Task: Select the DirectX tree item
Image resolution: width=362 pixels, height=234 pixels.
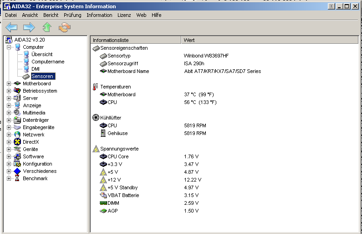Action: pyautogui.click(x=31, y=142)
